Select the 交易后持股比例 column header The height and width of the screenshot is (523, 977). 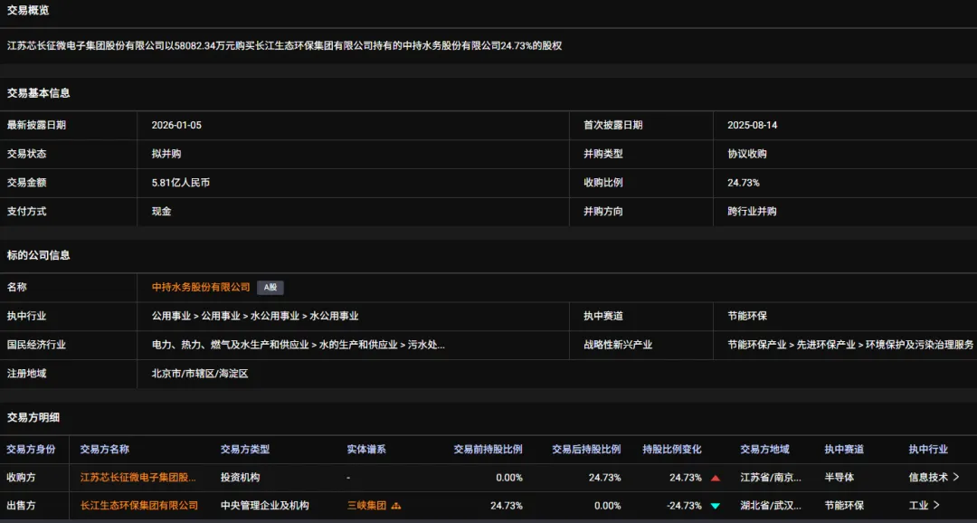point(586,450)
